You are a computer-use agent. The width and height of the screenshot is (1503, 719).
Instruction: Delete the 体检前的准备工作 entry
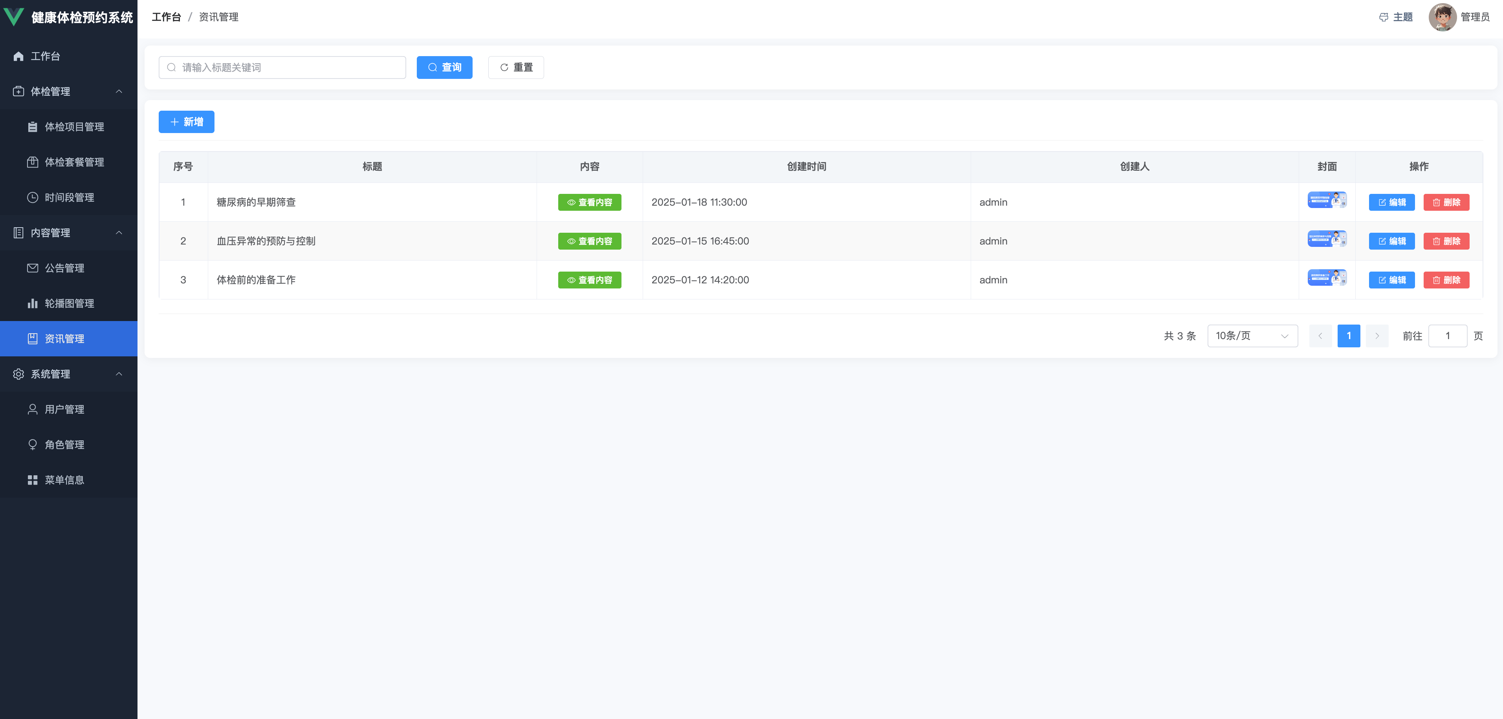tap(1446, 280)
